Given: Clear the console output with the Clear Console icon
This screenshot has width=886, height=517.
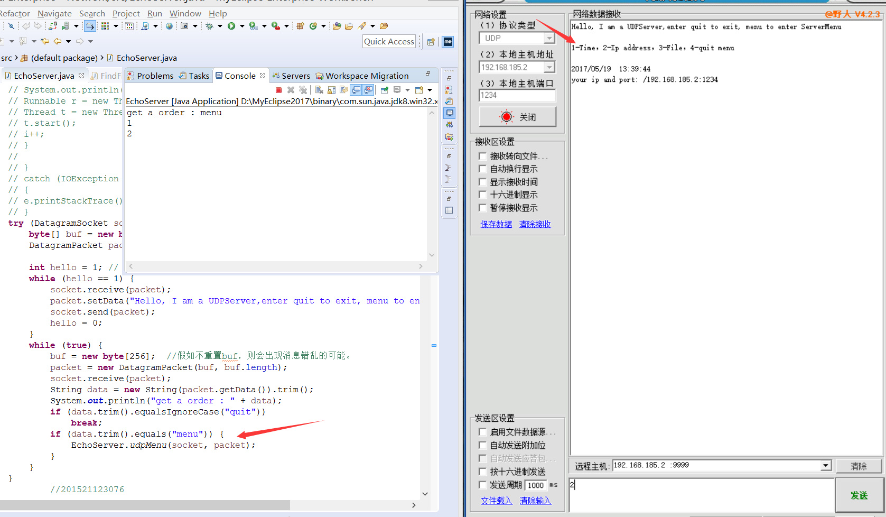Looking at the screenshot, I should 319,90.
